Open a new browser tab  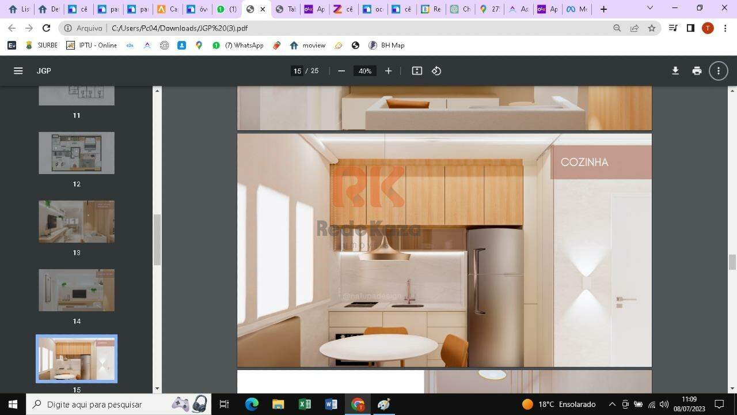(x=603, y=9)
